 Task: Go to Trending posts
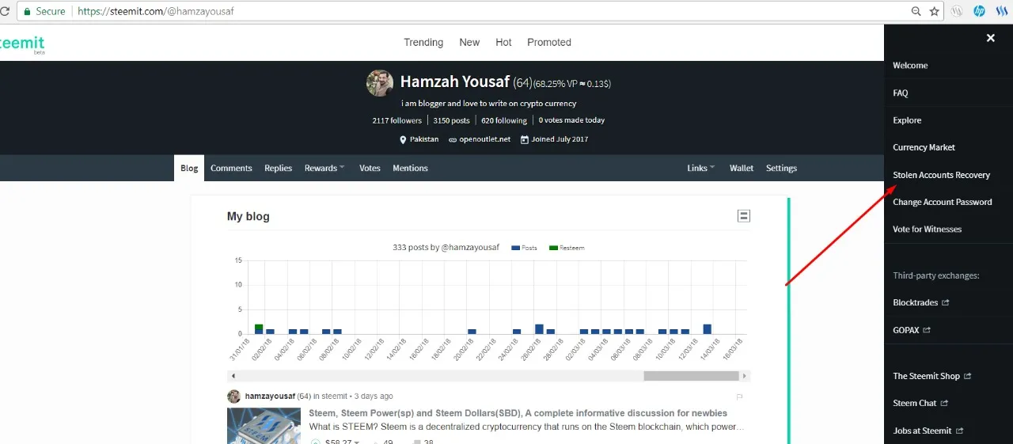click(423, 43)
